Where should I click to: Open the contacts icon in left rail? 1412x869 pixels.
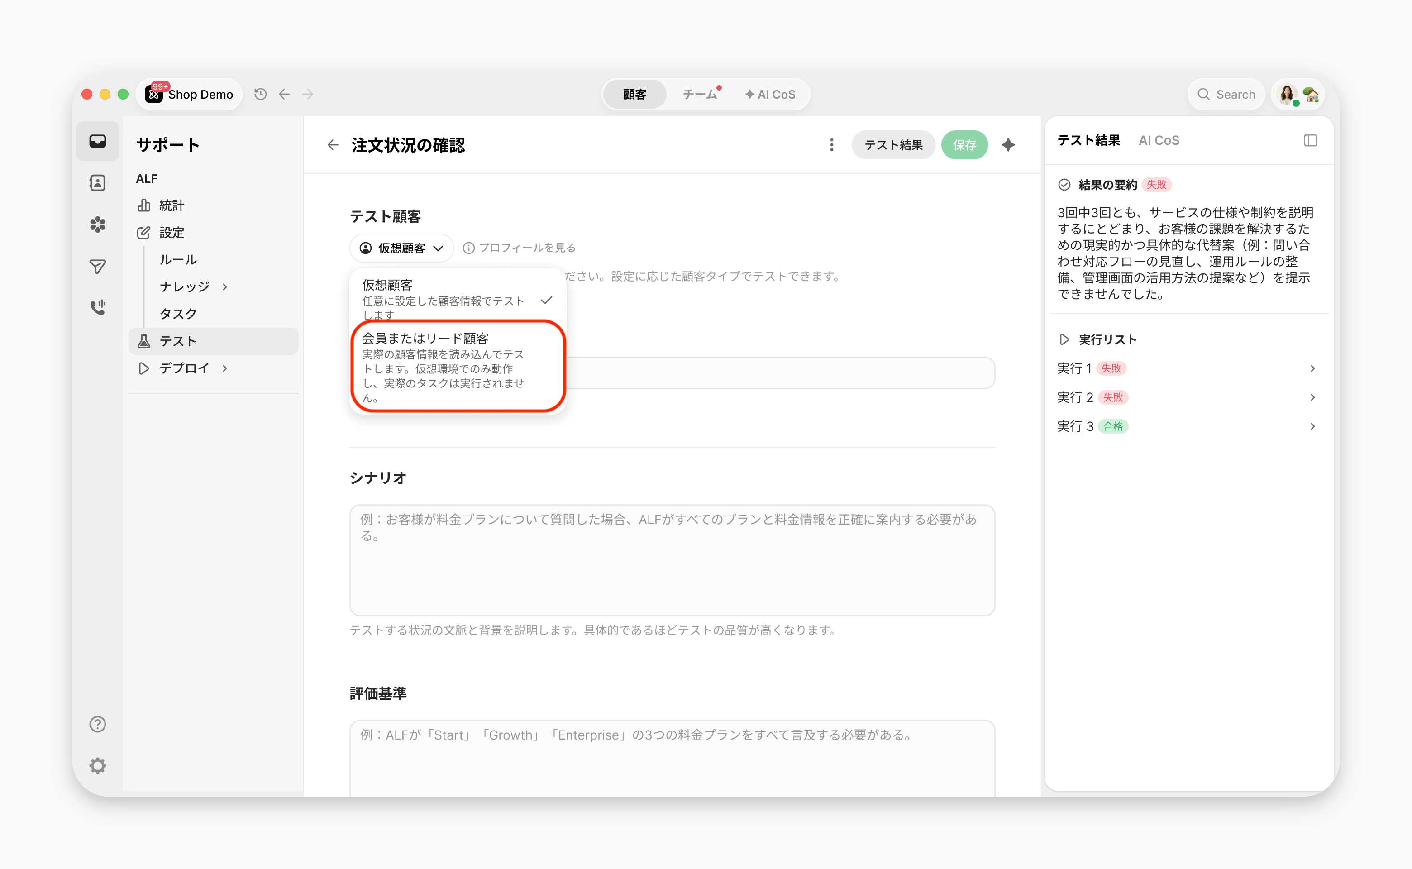(98, 183)
